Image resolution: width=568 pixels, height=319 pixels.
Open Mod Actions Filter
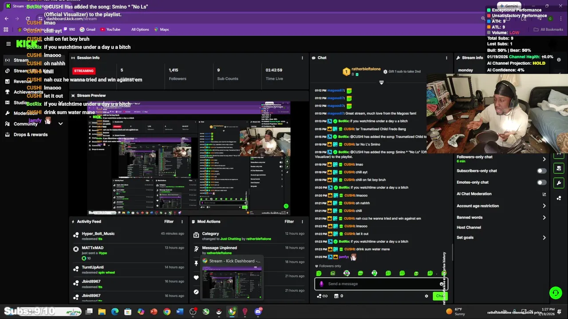click(289, 222)
